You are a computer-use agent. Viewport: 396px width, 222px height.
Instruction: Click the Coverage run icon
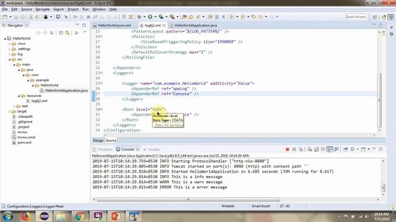[x=161, y=17]
